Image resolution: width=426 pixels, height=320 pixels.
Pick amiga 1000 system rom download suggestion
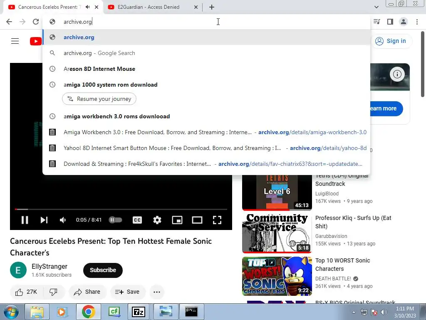pyautogui.click(x=206, y=85)
